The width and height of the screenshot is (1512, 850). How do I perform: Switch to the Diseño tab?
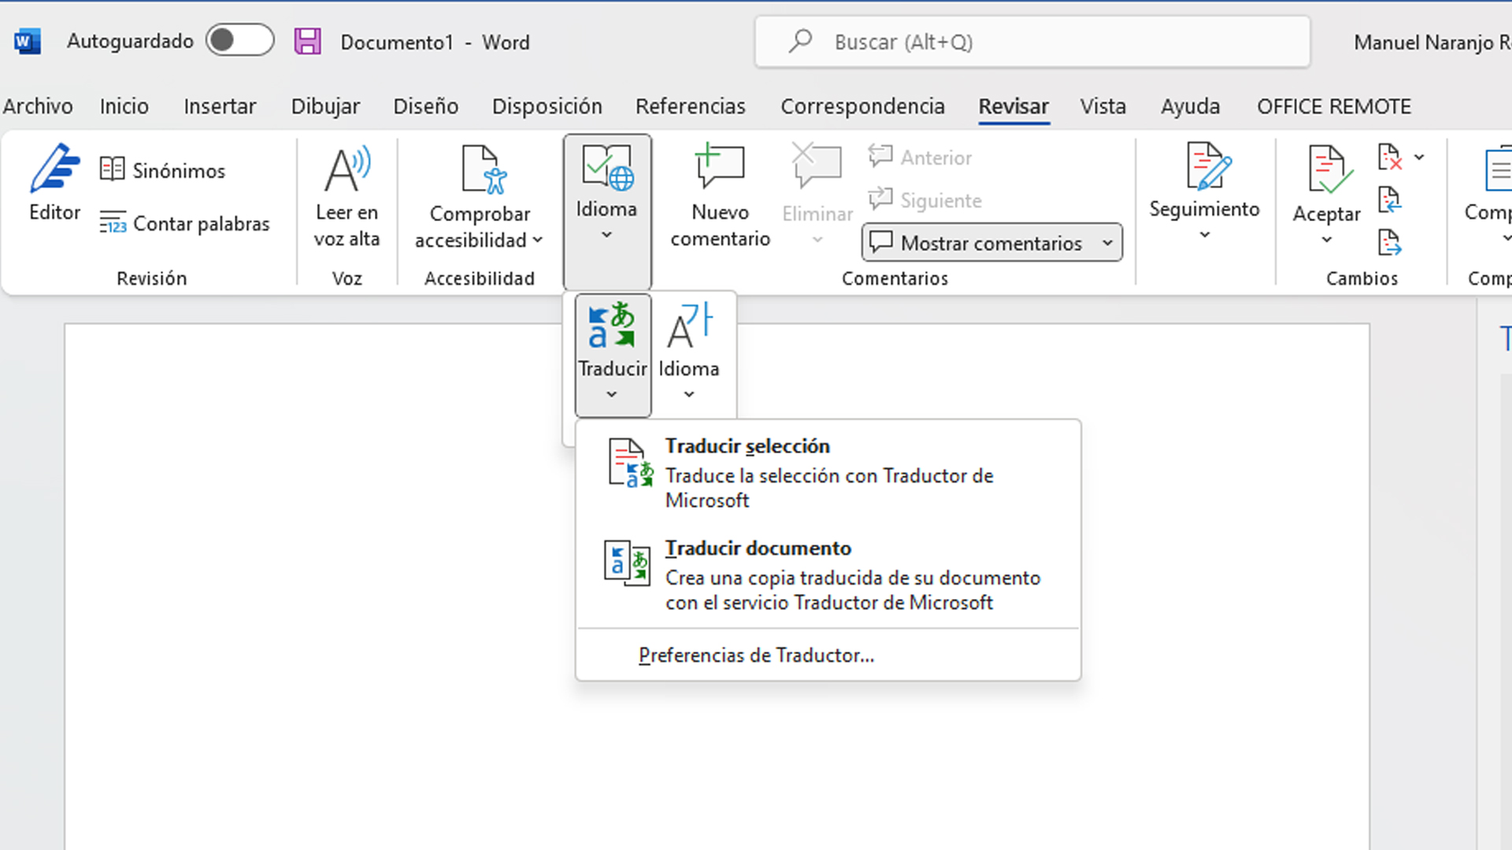pos(425,106)
